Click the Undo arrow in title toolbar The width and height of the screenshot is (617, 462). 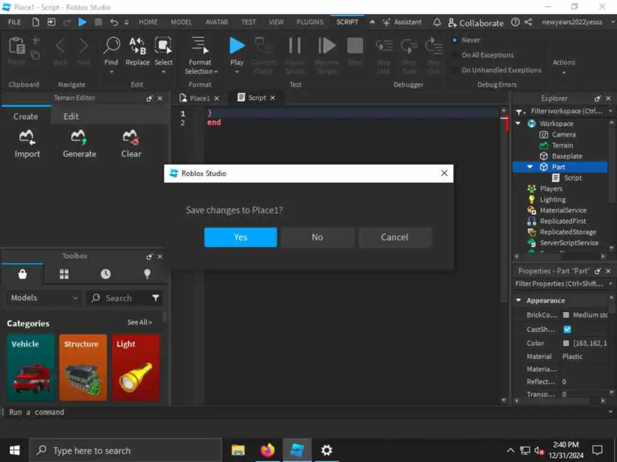pos(114,22)
